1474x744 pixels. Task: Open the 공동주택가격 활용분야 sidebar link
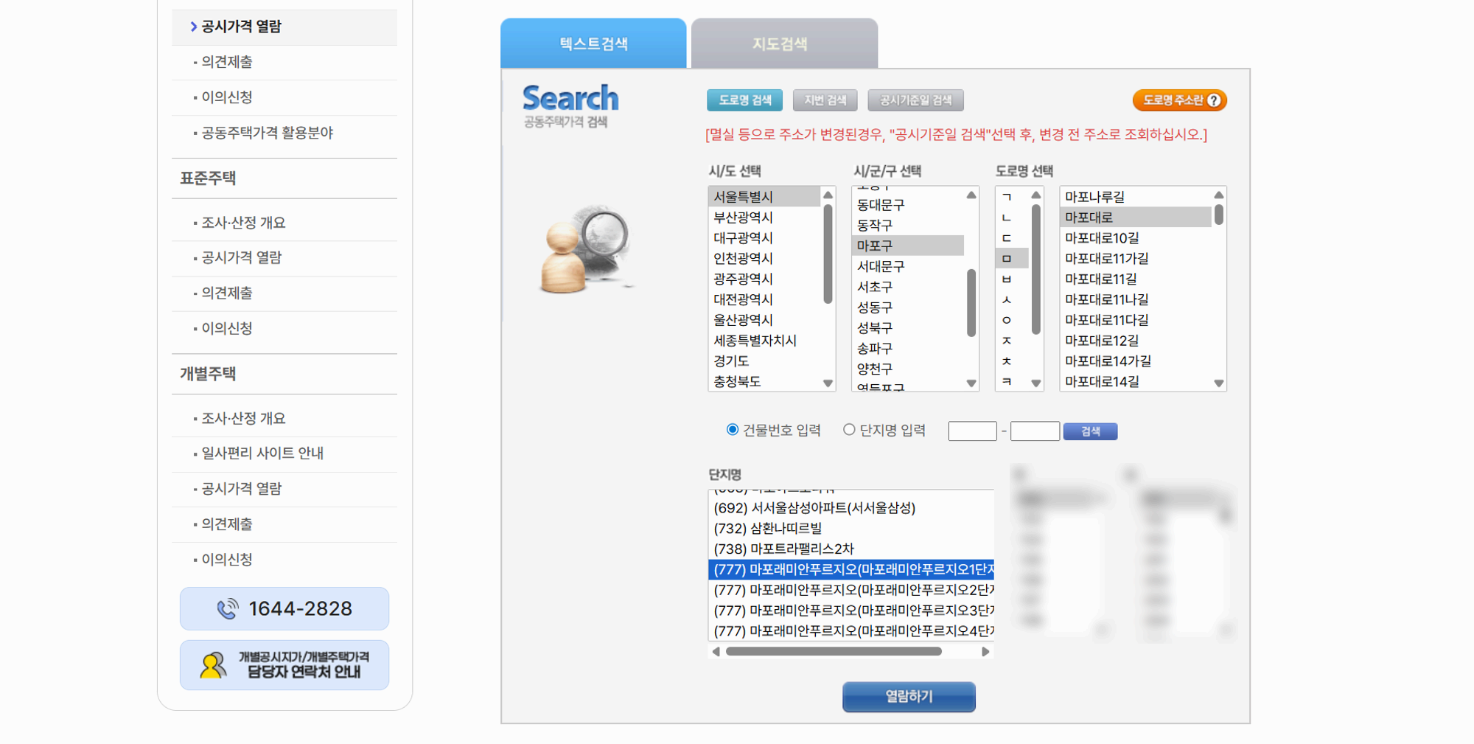(x=265, y=133)
